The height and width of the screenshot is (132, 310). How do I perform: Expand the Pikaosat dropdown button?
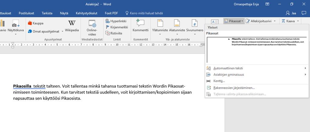[x=234, y=21]
